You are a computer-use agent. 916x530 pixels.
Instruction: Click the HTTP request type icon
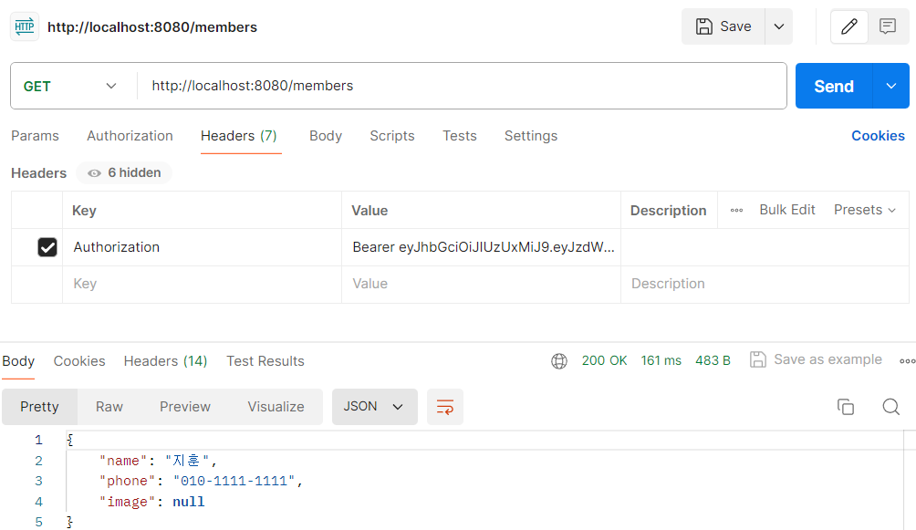tap(25, 26)
